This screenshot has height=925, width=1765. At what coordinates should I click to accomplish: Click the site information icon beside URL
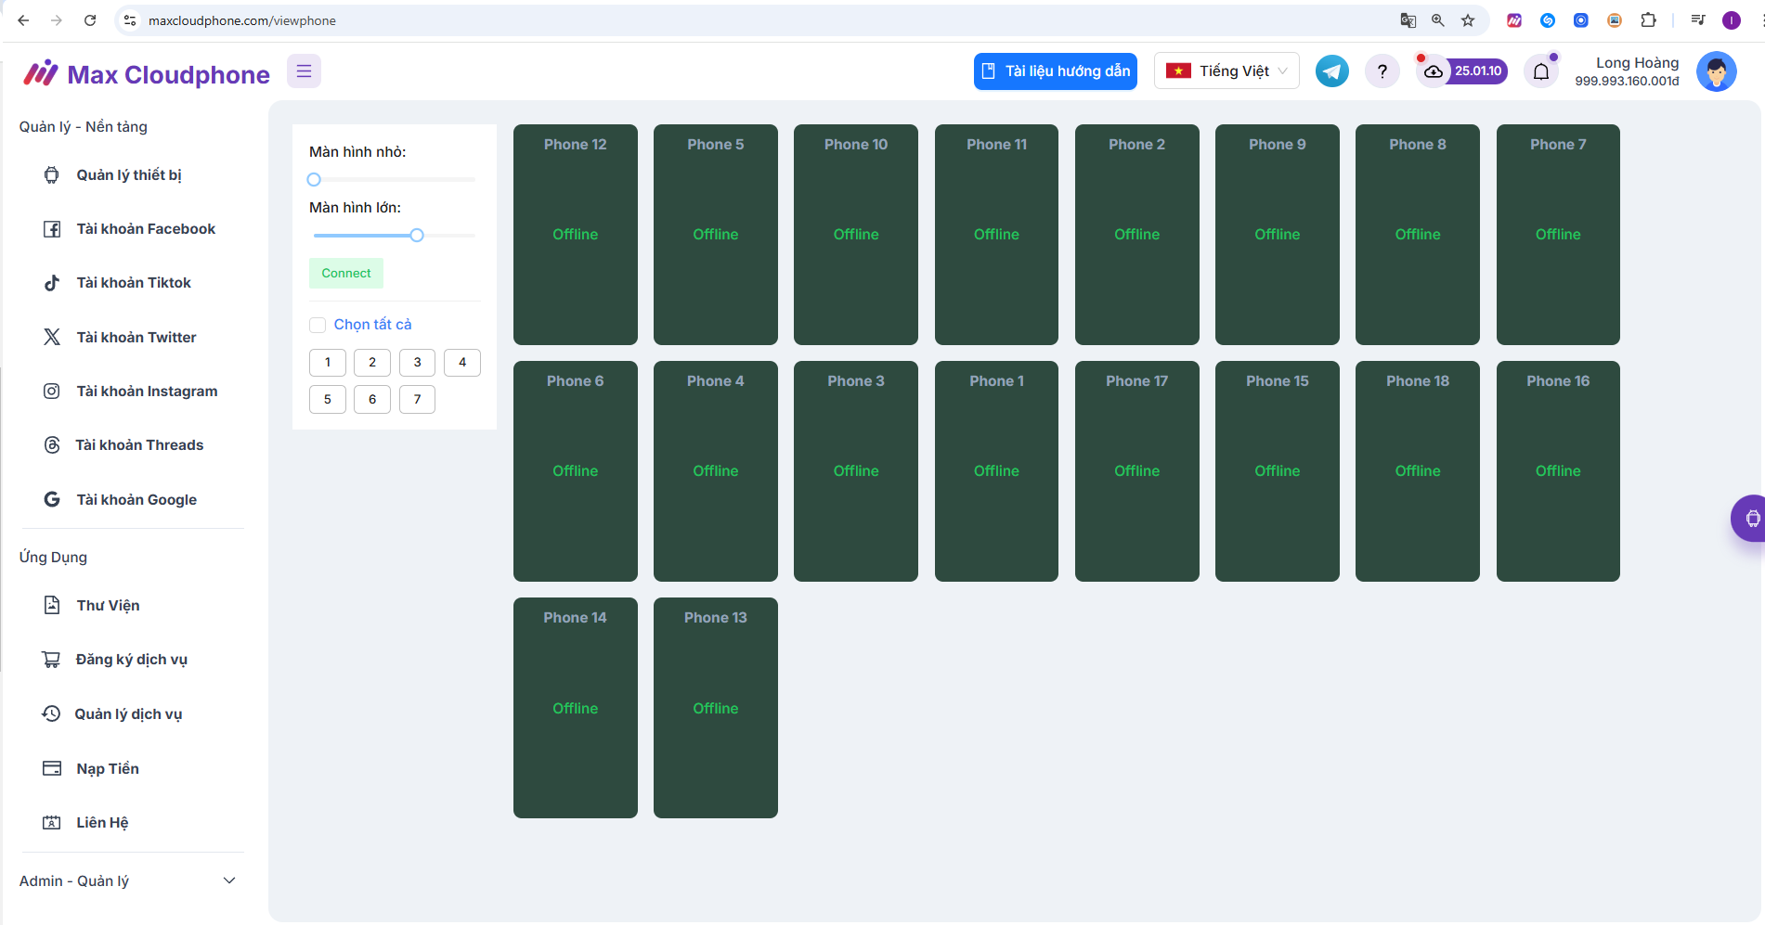click(x=130, y=20)
